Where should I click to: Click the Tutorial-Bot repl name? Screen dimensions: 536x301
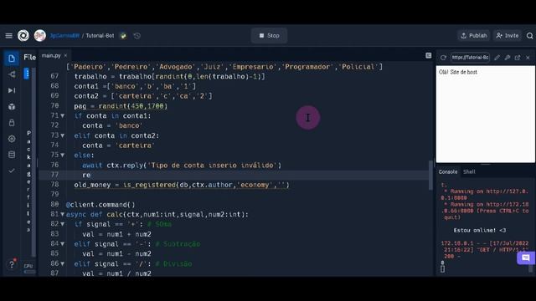(x=100, y=35)
